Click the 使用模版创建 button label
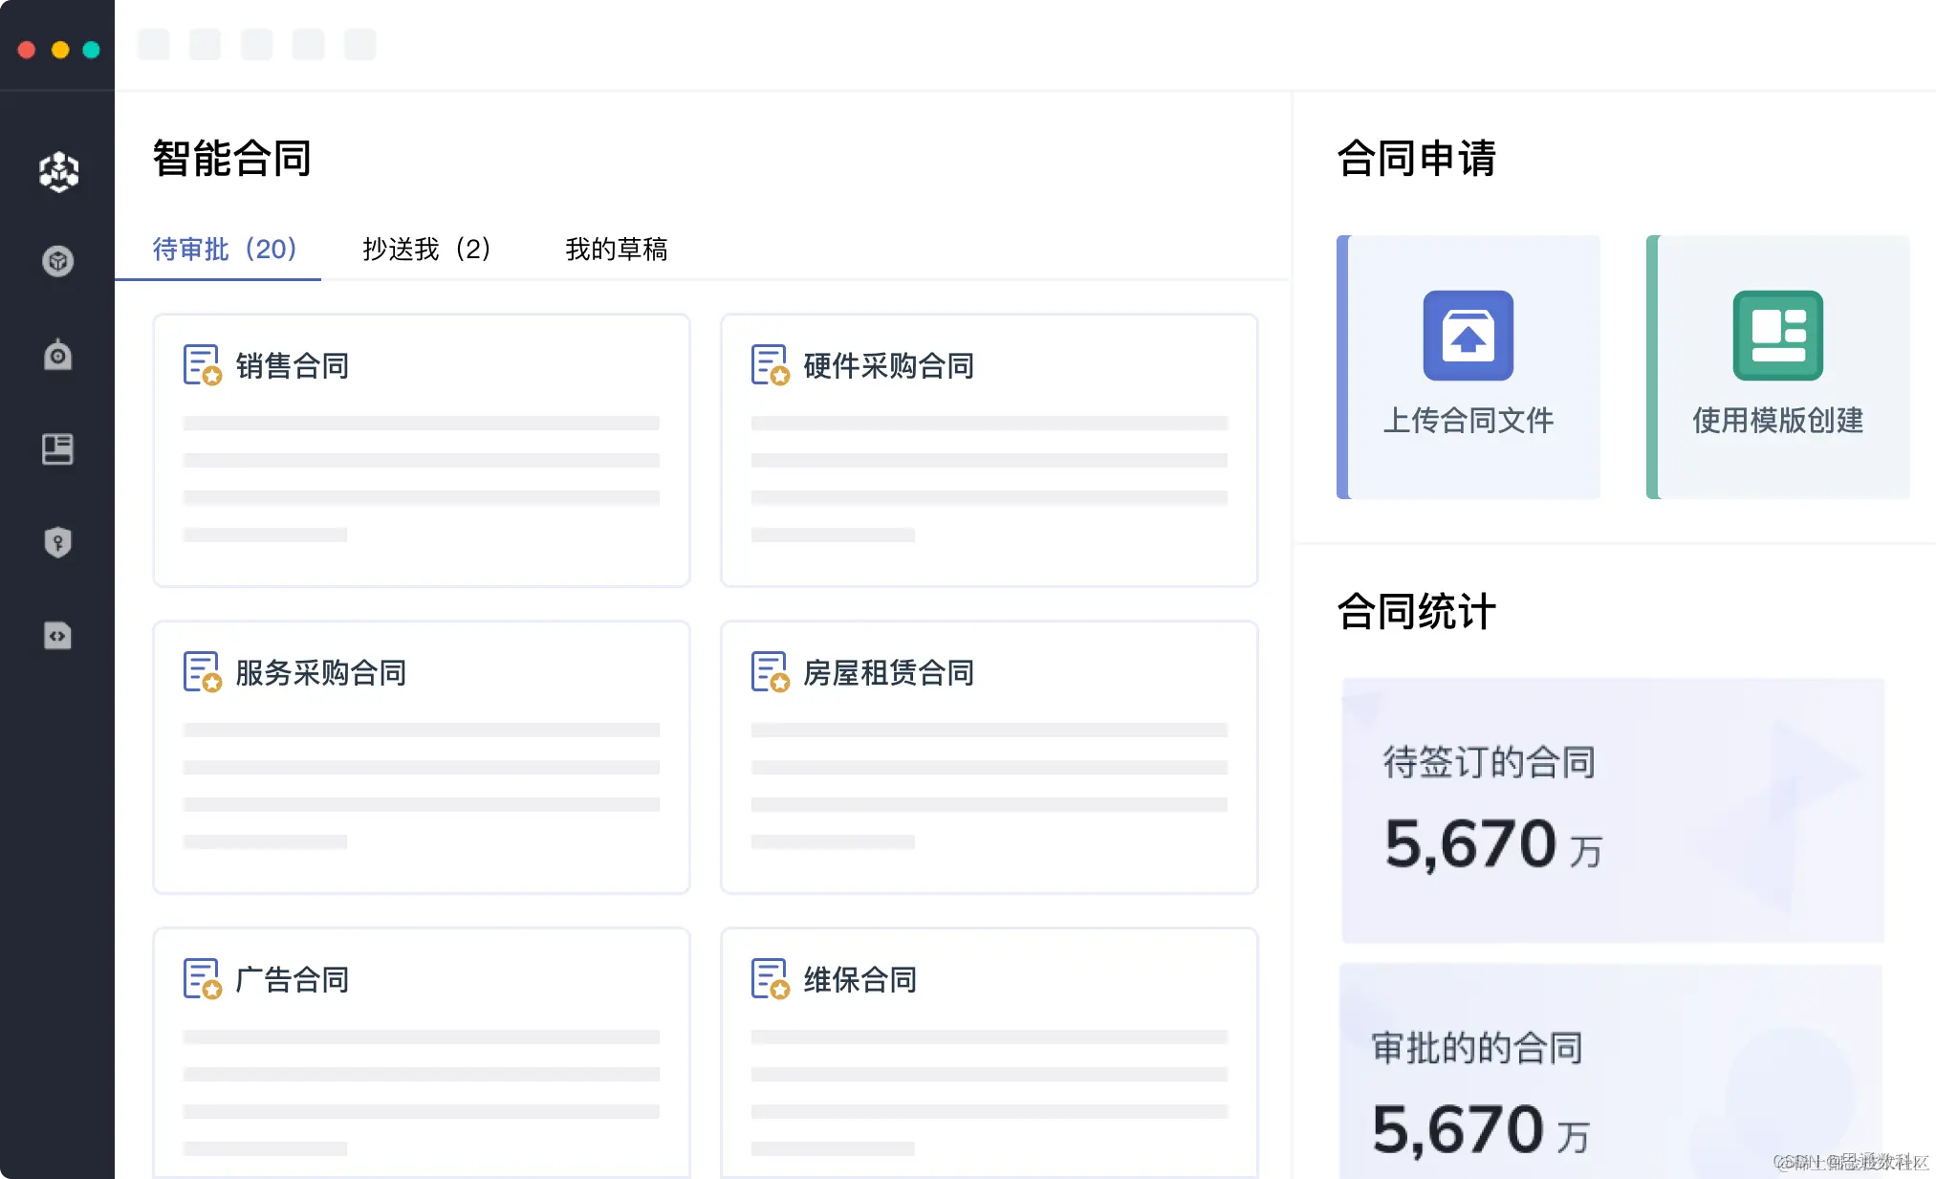This screenshot has width=1936, height=1179. click(1777, 420)
